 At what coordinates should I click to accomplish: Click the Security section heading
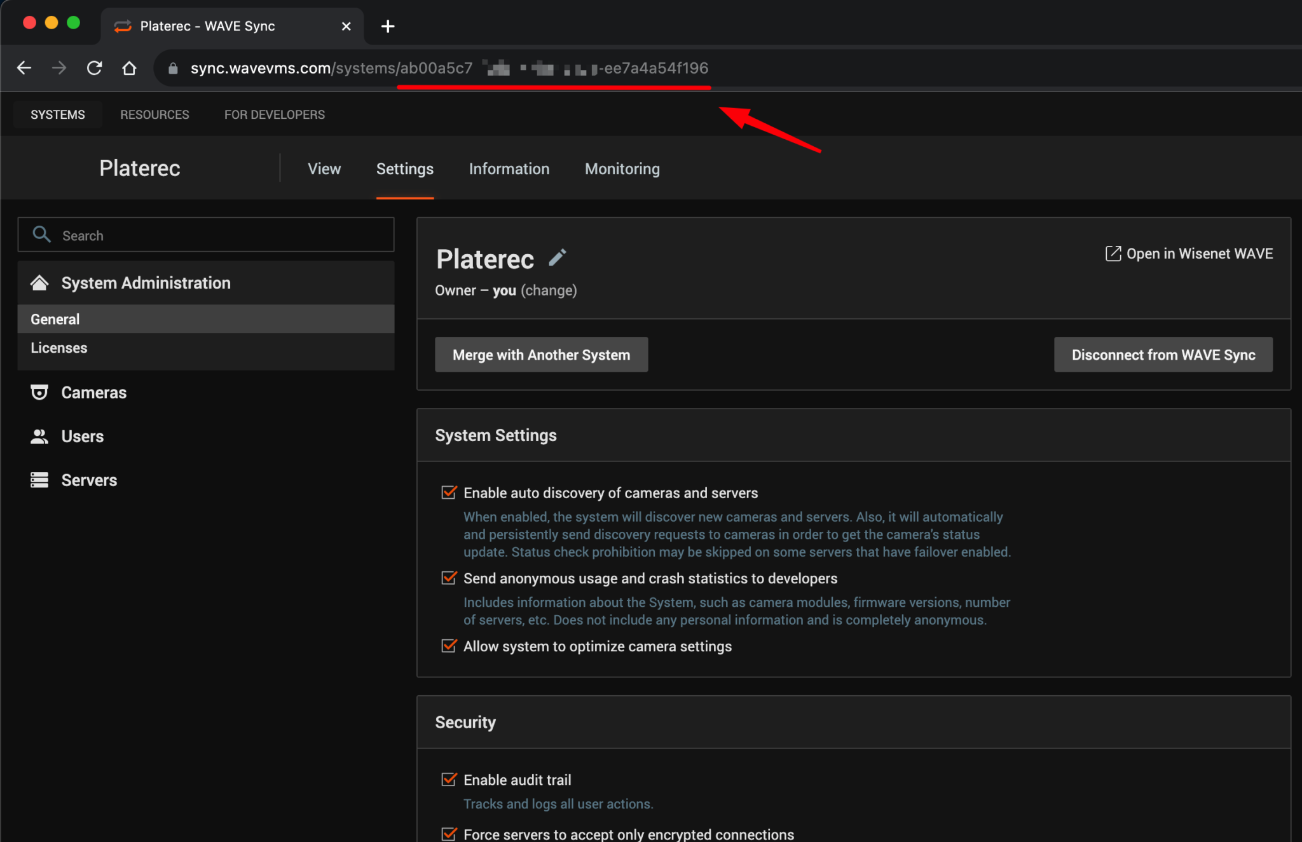pyautogui.click(x=465, y=722)
